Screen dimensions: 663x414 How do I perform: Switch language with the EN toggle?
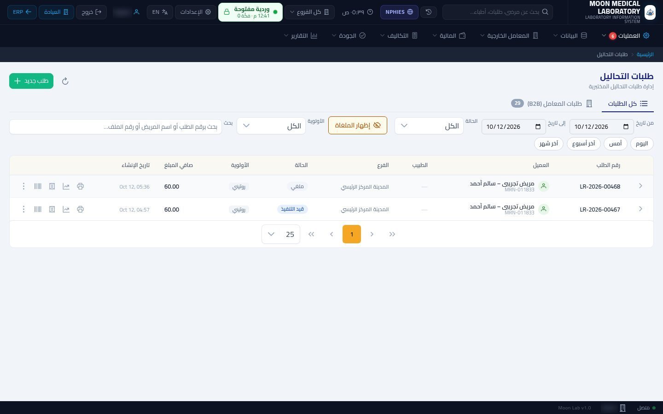[160, 12]
